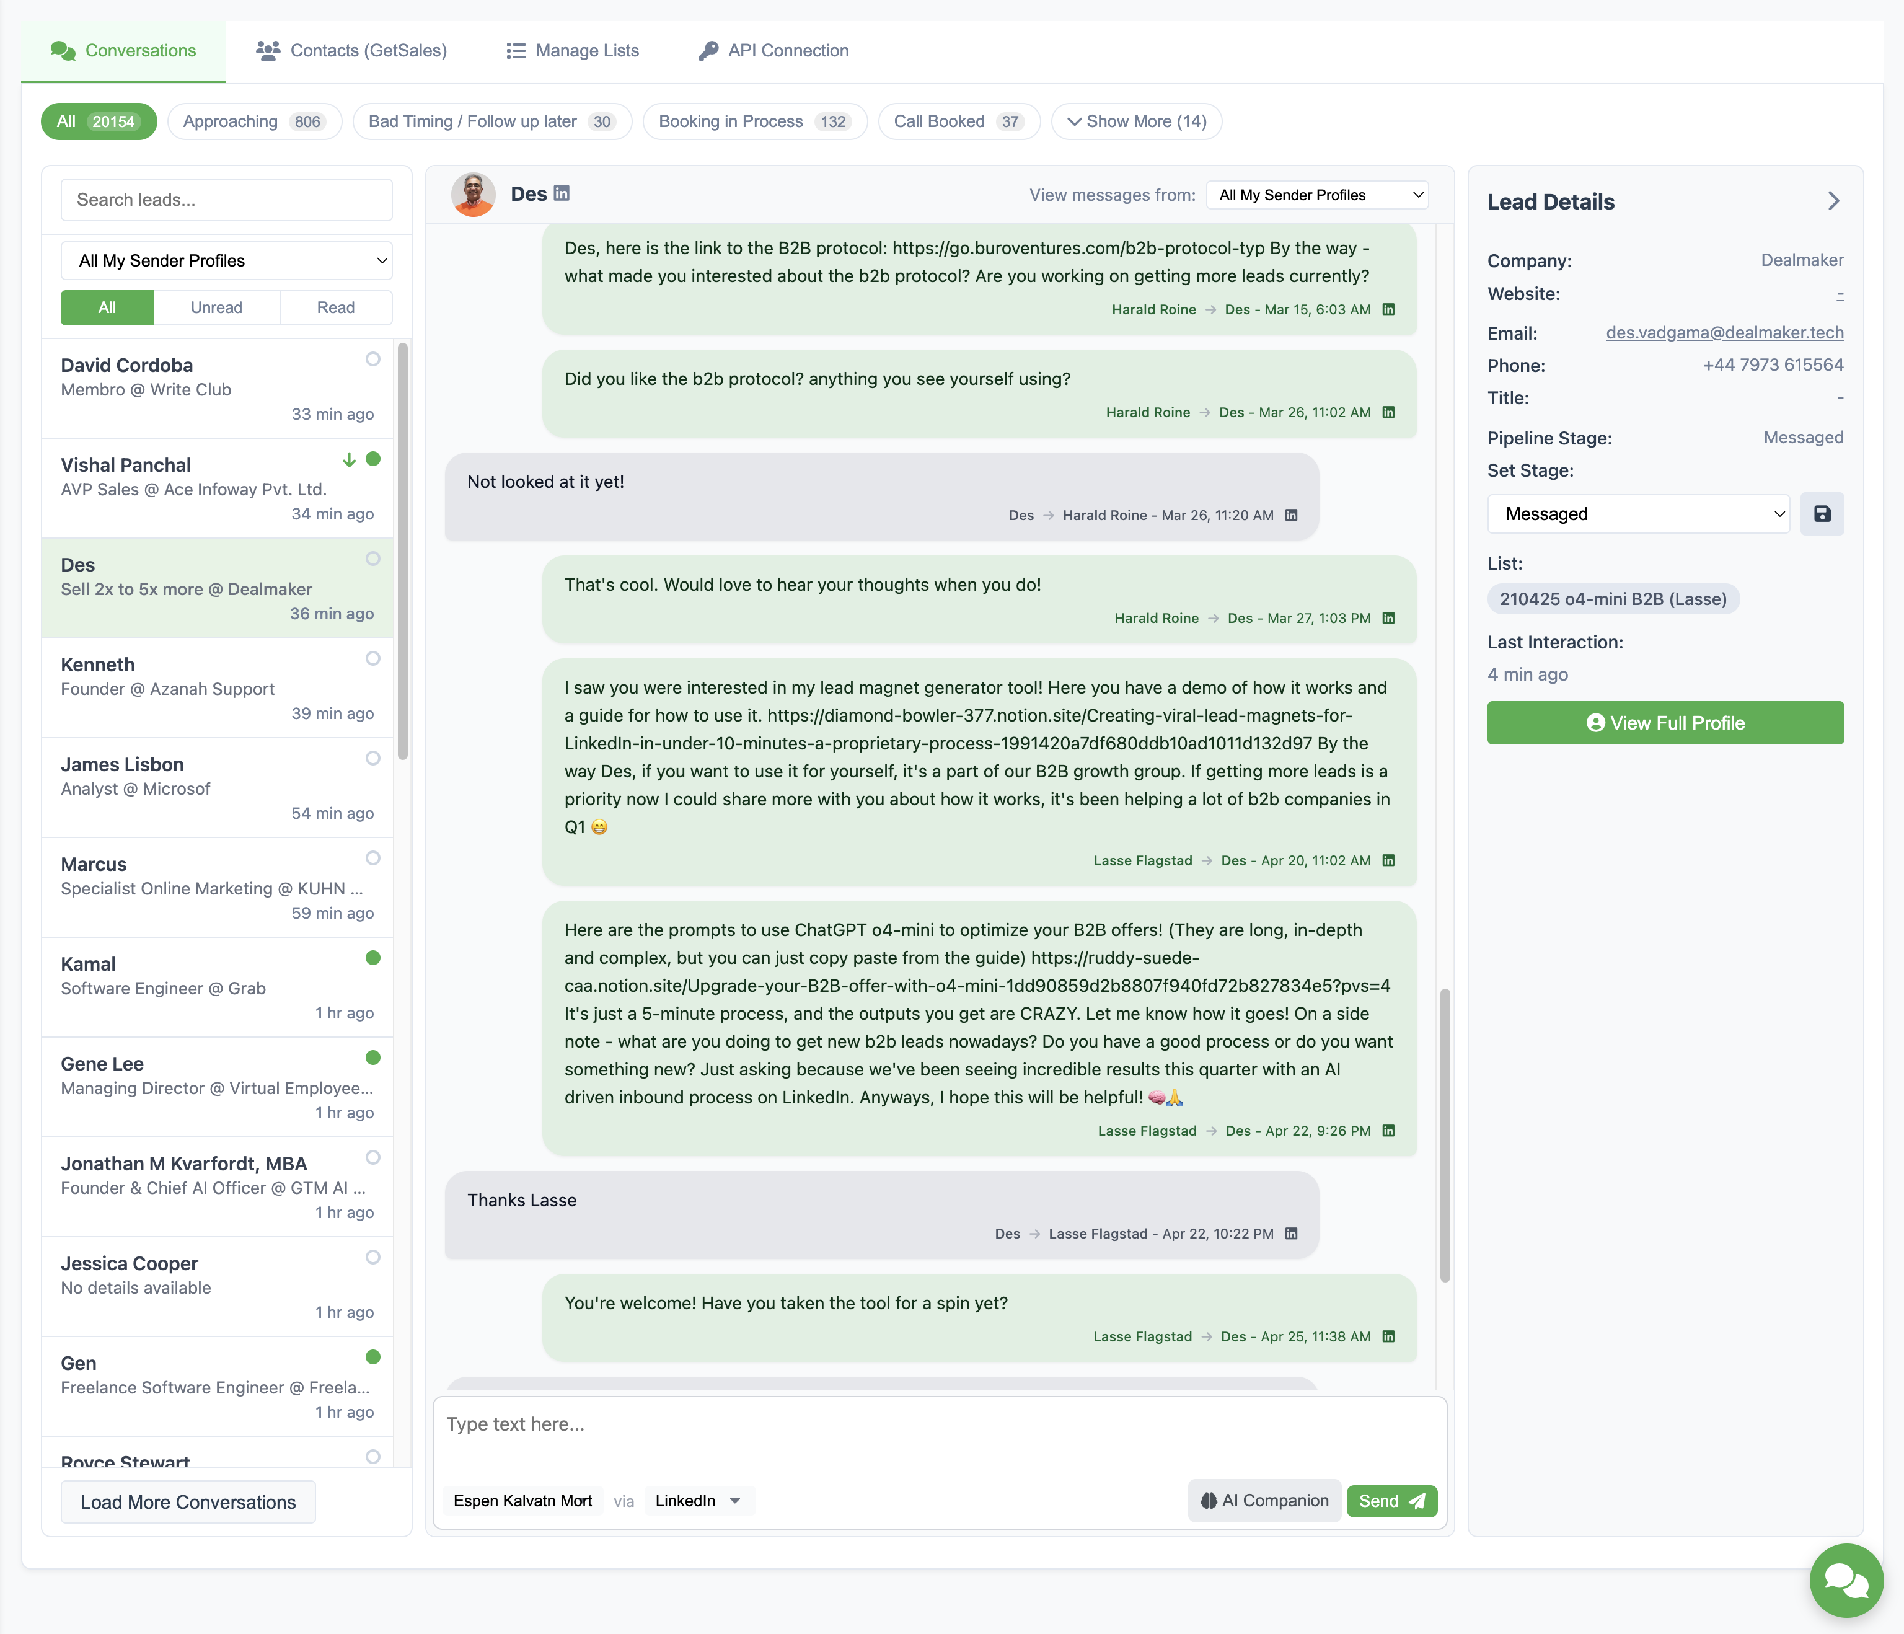Click the Website dash link
The height and width of the screenshot is (1634, 1904).
tap(1840, 294)
